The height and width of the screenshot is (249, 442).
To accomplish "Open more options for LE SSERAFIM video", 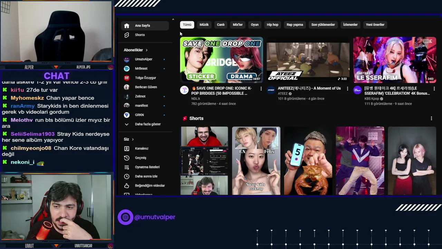I will (x=434, y=89).
